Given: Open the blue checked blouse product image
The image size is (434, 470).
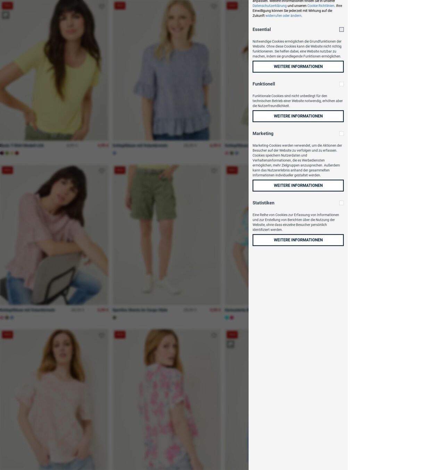Looking at the screenshot, I should click(166, 70).
